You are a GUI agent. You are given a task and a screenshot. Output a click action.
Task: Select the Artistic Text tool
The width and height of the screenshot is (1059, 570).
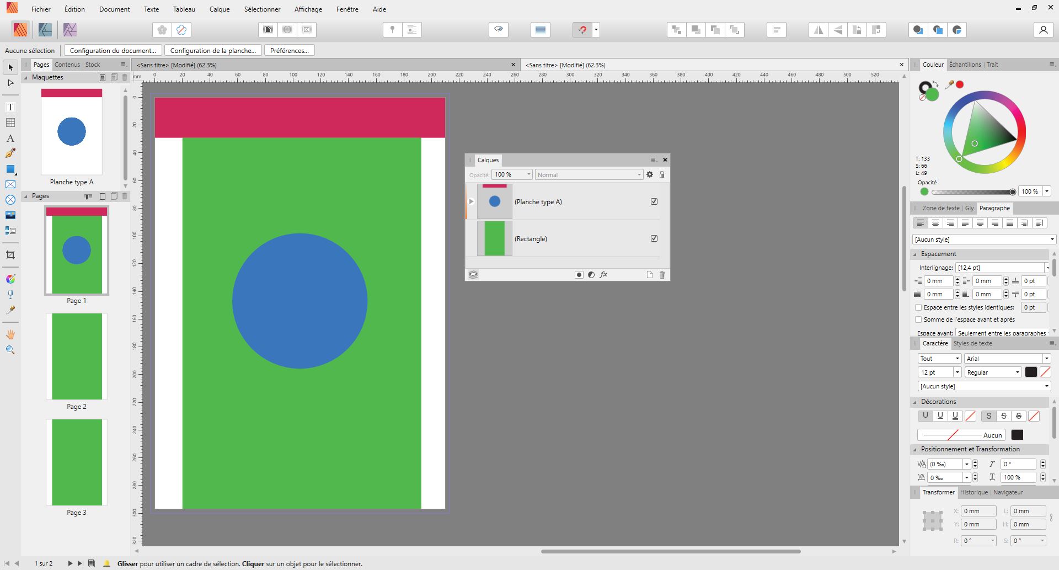[x=10, y=138]
